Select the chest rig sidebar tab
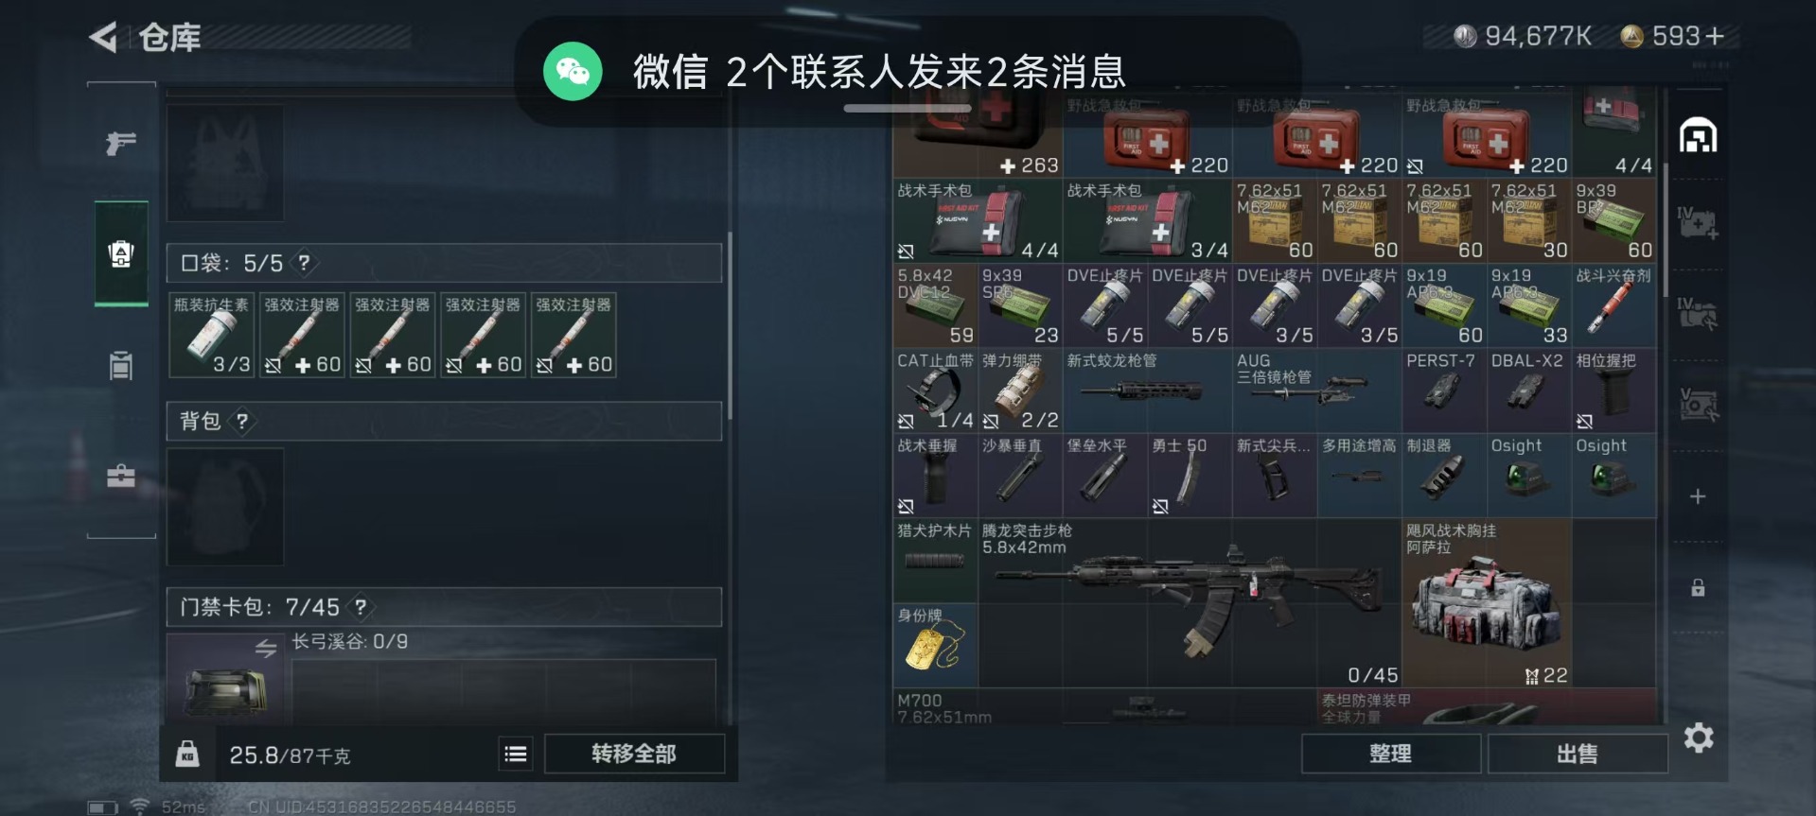The height and width of the screenshot is (816, 1816). 121,365
